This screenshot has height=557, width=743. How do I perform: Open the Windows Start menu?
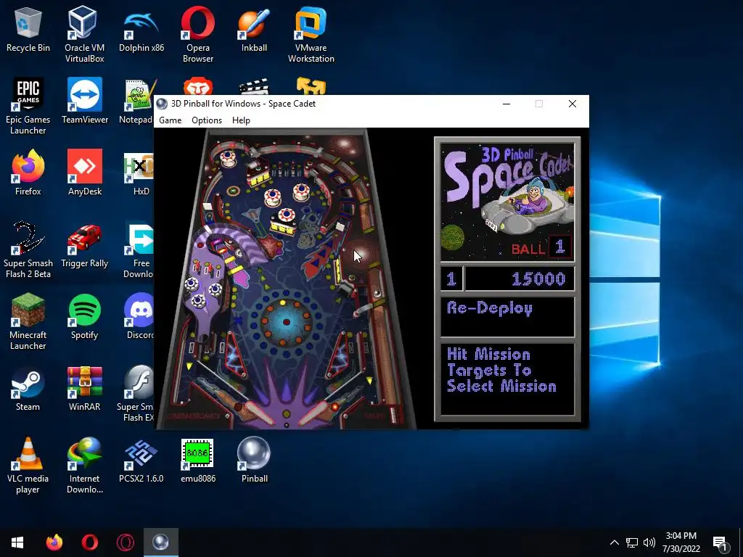[x=17, y=542]
